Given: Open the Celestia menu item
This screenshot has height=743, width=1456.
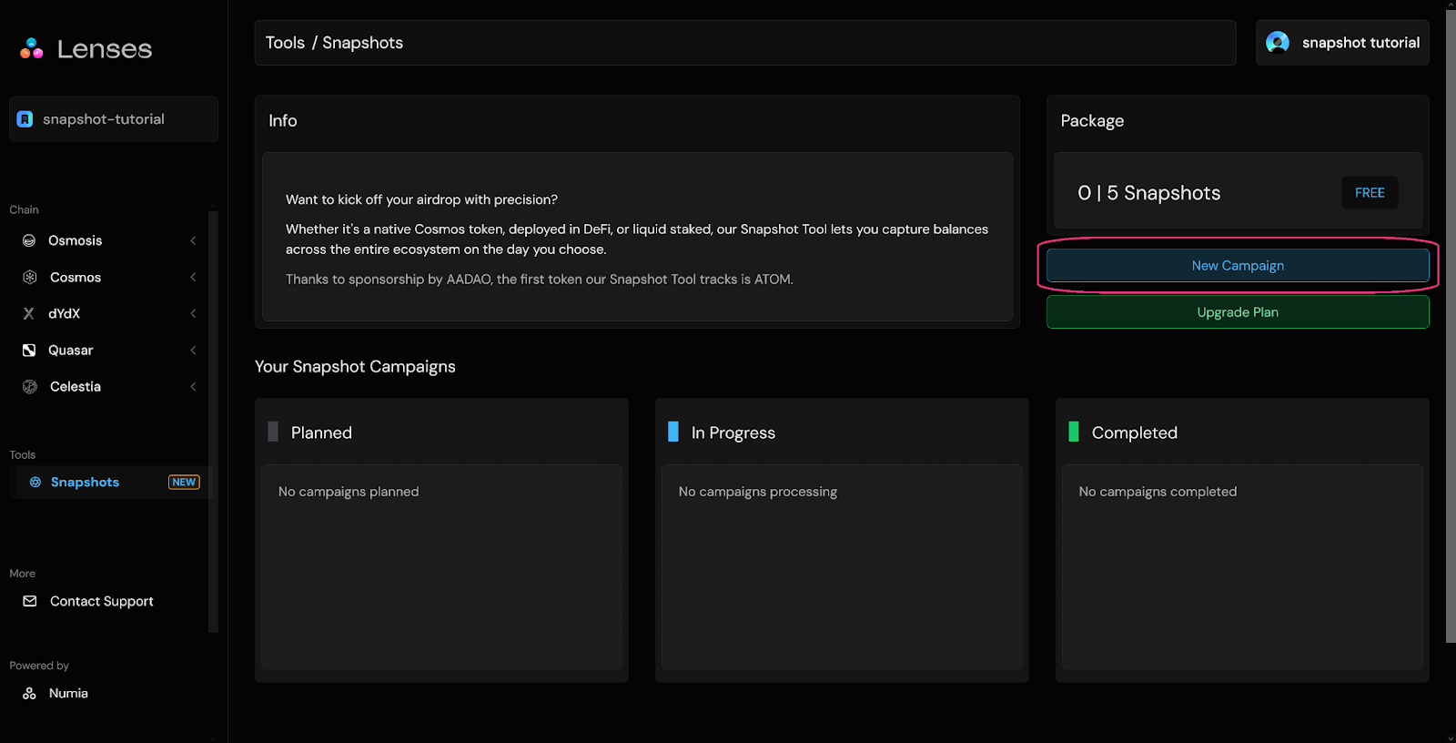Looking at the screenshot, I should [x=109, y=387].
